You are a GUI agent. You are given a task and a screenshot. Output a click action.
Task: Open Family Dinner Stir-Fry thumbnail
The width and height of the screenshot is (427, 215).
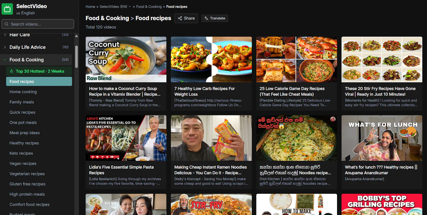tap(211, 204)
